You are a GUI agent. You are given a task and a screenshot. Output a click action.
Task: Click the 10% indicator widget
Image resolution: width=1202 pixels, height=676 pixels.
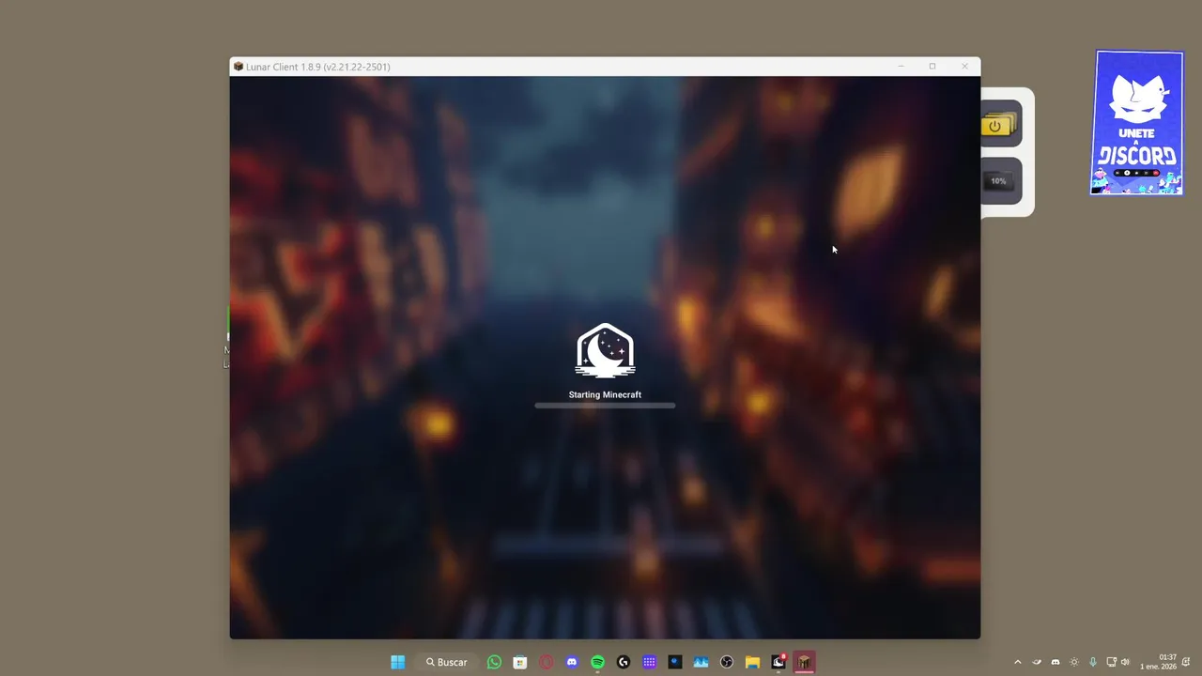(1000, 180)
